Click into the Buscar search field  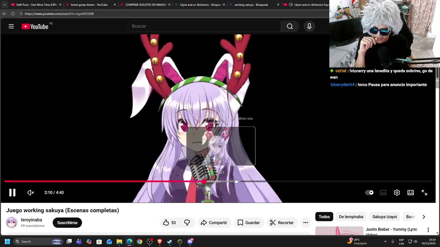[x=204, y=26]
